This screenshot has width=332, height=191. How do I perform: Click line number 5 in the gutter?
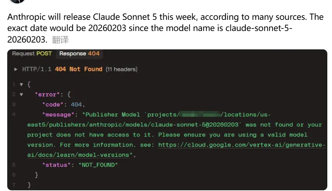(x=13, y=165)
